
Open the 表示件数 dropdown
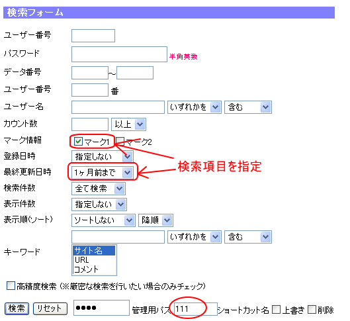[99, 205]
